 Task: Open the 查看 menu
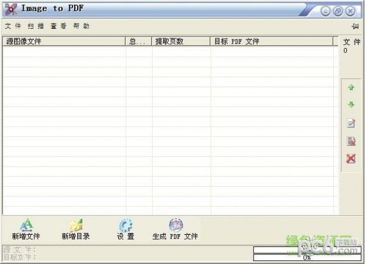click(58, 26)
